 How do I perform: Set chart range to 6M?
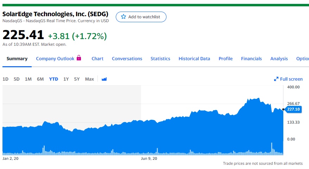40,79
